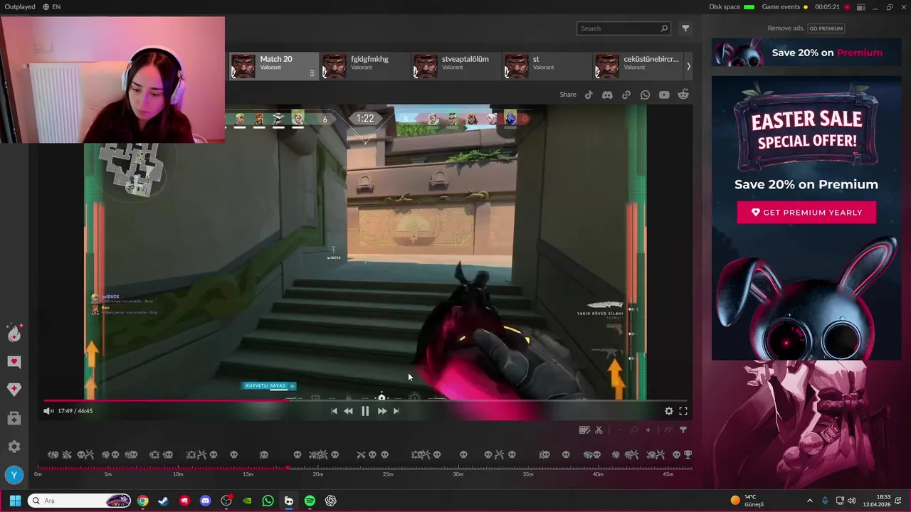Click in the Search field
The width and height of the screenshot is (911, 512).
coord(623,28)
